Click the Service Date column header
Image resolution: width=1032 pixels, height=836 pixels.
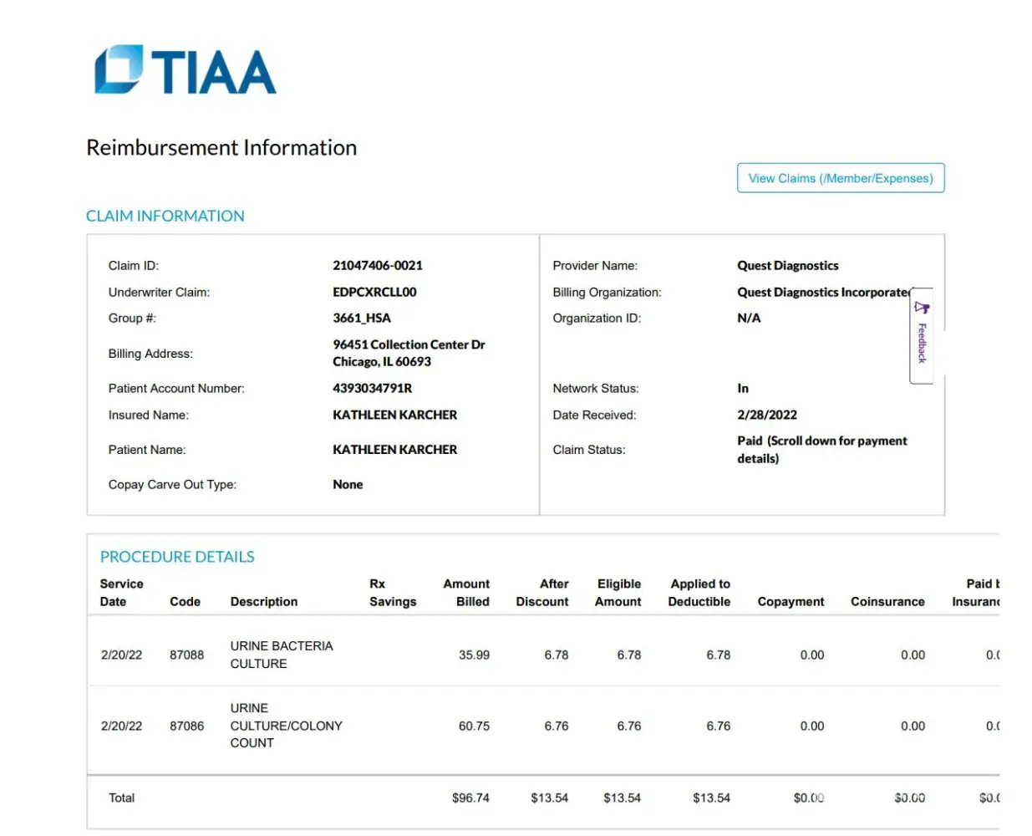(x=121, y=593)
